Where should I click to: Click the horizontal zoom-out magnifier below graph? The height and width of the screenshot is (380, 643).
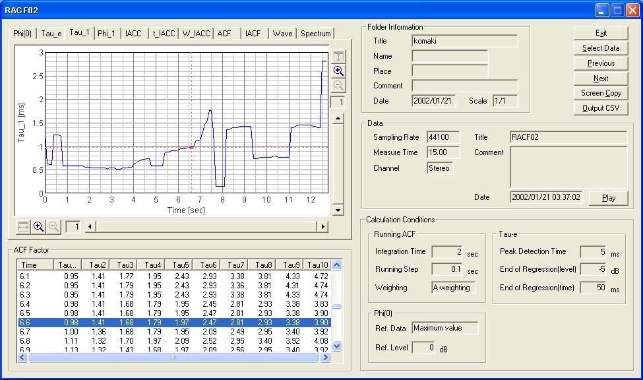(x=54, y=227)
